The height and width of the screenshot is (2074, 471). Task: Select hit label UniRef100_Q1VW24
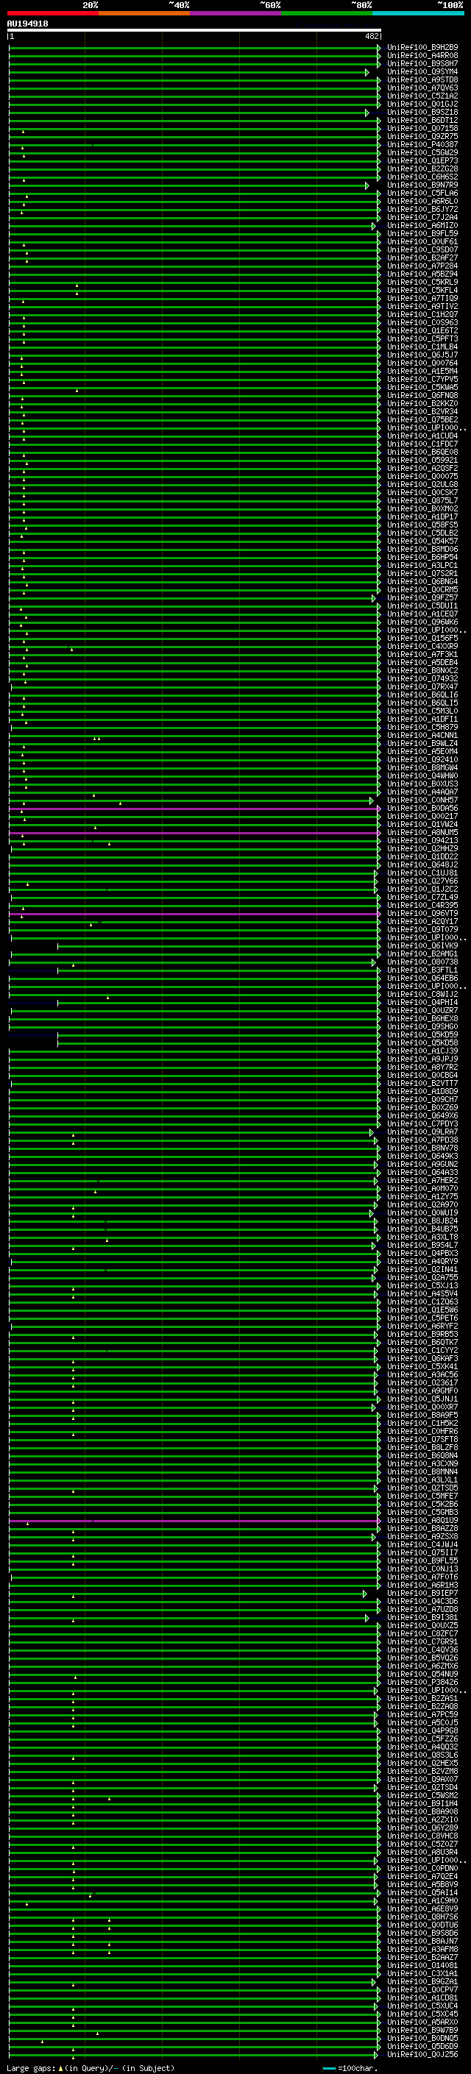[x=422, y=825]
